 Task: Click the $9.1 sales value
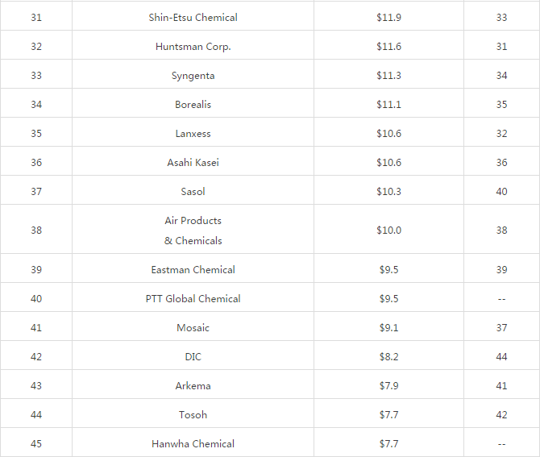pos(388,328)
